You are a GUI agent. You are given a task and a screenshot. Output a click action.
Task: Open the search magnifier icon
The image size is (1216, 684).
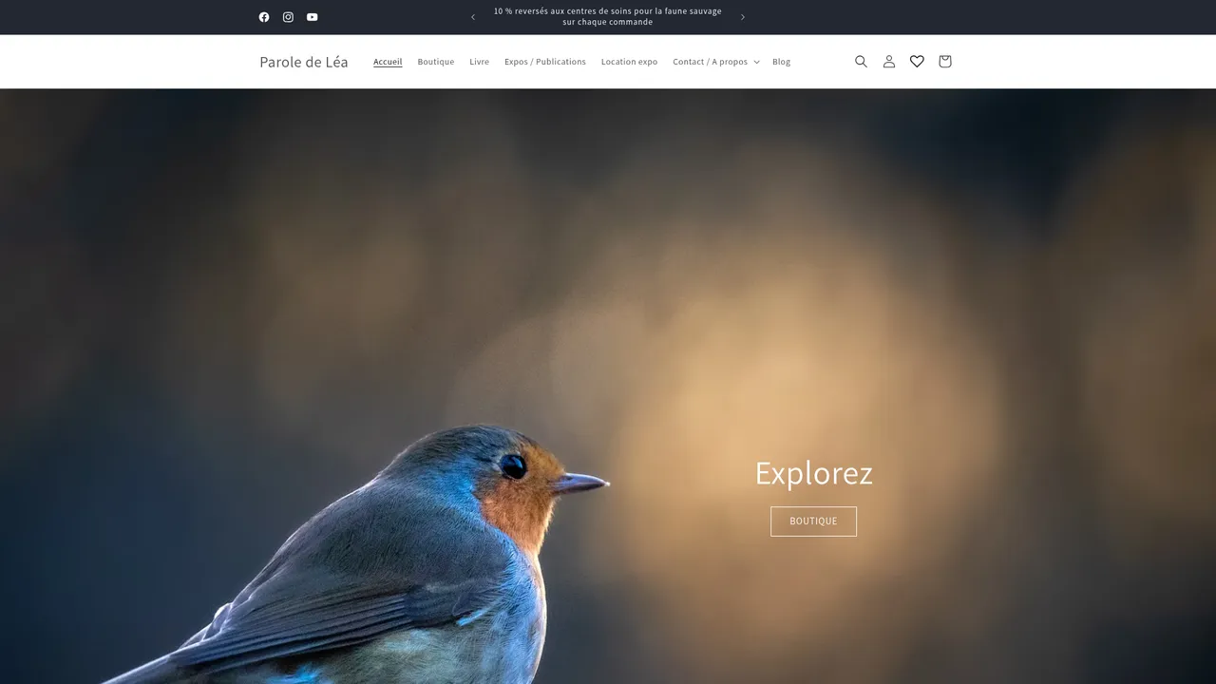(861, 62)
